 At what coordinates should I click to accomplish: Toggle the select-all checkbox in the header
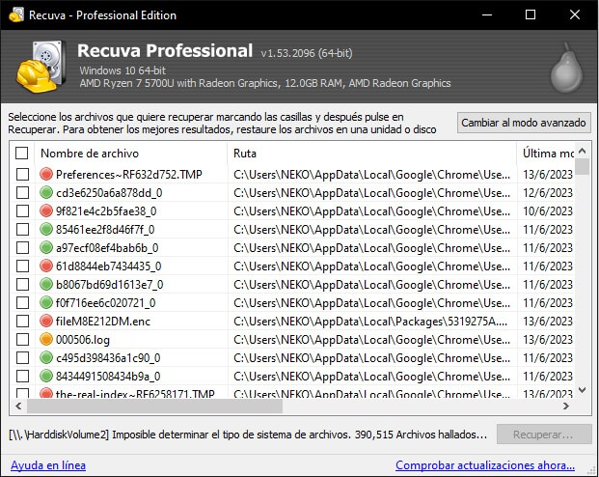(22, 153)
